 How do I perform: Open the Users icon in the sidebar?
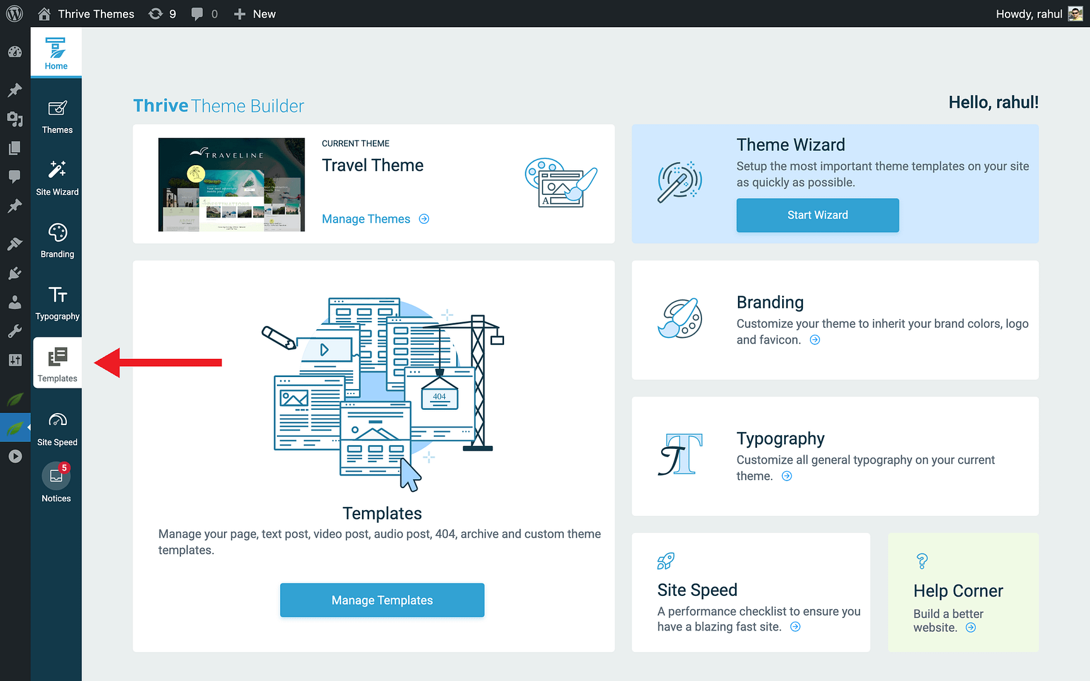(15, 302)
